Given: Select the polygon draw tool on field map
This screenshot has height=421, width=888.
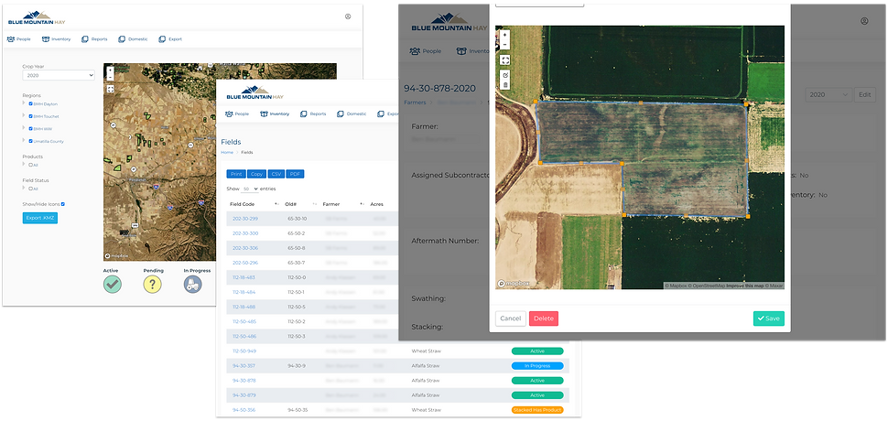Looking at the screenshot, I should [505, 75].
